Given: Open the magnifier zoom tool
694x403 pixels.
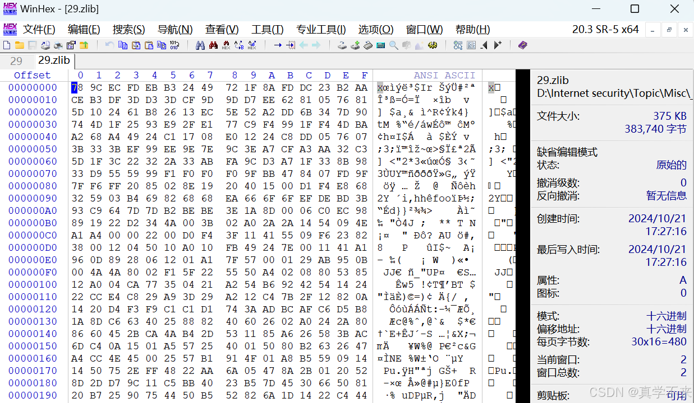Looking at the screenshot, I should tap(394, 45).
